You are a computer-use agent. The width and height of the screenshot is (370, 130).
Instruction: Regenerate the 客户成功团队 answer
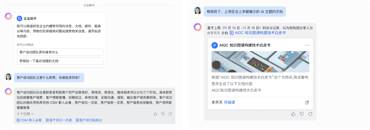click(170, 114)
